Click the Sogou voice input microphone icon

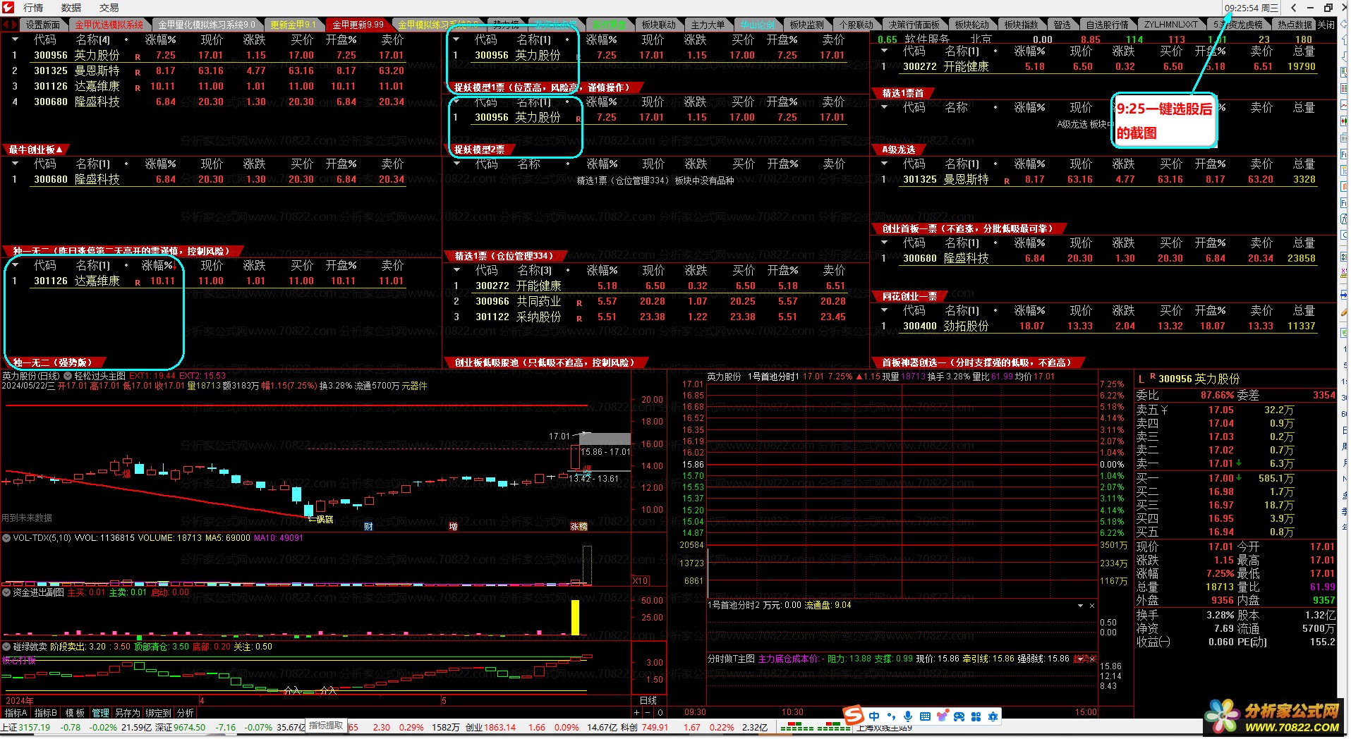click(908, 716)
